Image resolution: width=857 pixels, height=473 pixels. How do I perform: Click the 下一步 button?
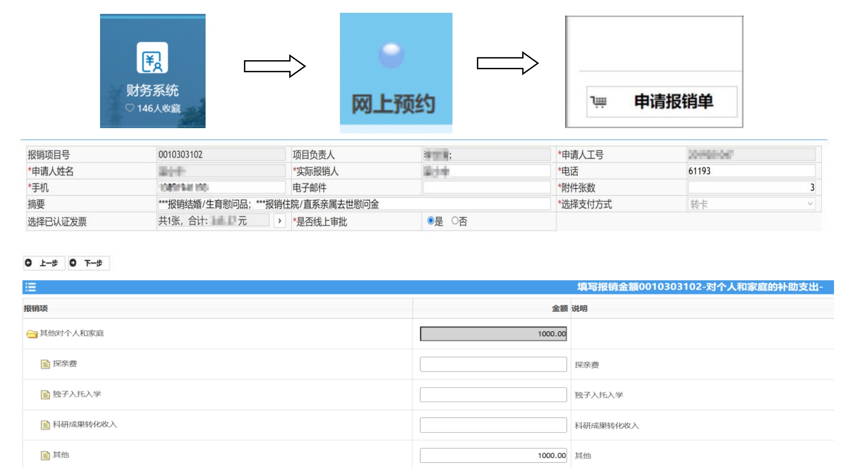(89, 263)
